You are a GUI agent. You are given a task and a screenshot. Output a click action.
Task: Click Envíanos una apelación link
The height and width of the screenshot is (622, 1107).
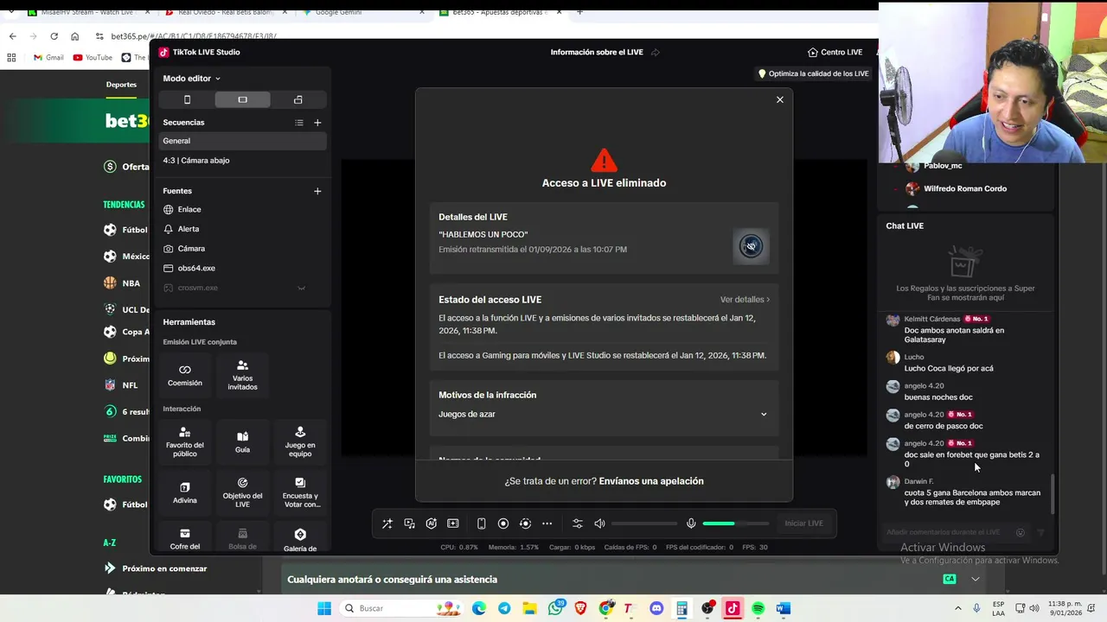tap(651, 481)
